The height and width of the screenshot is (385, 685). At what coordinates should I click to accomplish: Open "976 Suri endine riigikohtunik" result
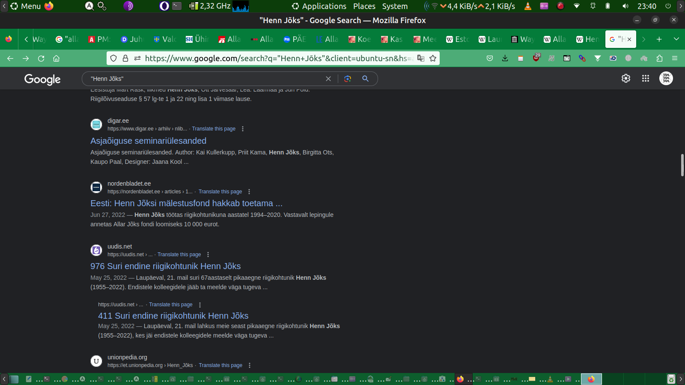tap(165, 266)
